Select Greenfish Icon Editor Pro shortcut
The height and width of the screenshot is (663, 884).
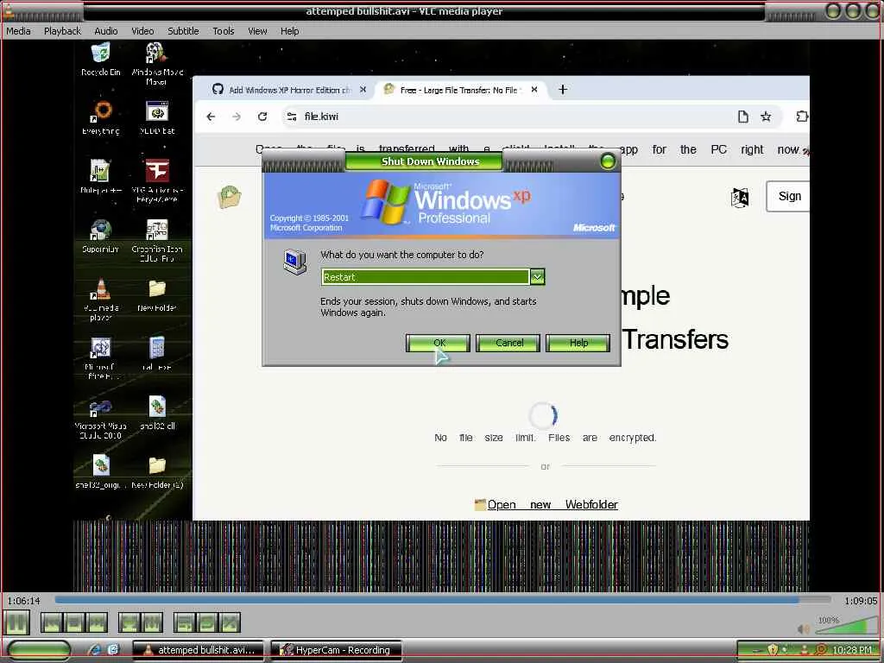coord(157,241)
